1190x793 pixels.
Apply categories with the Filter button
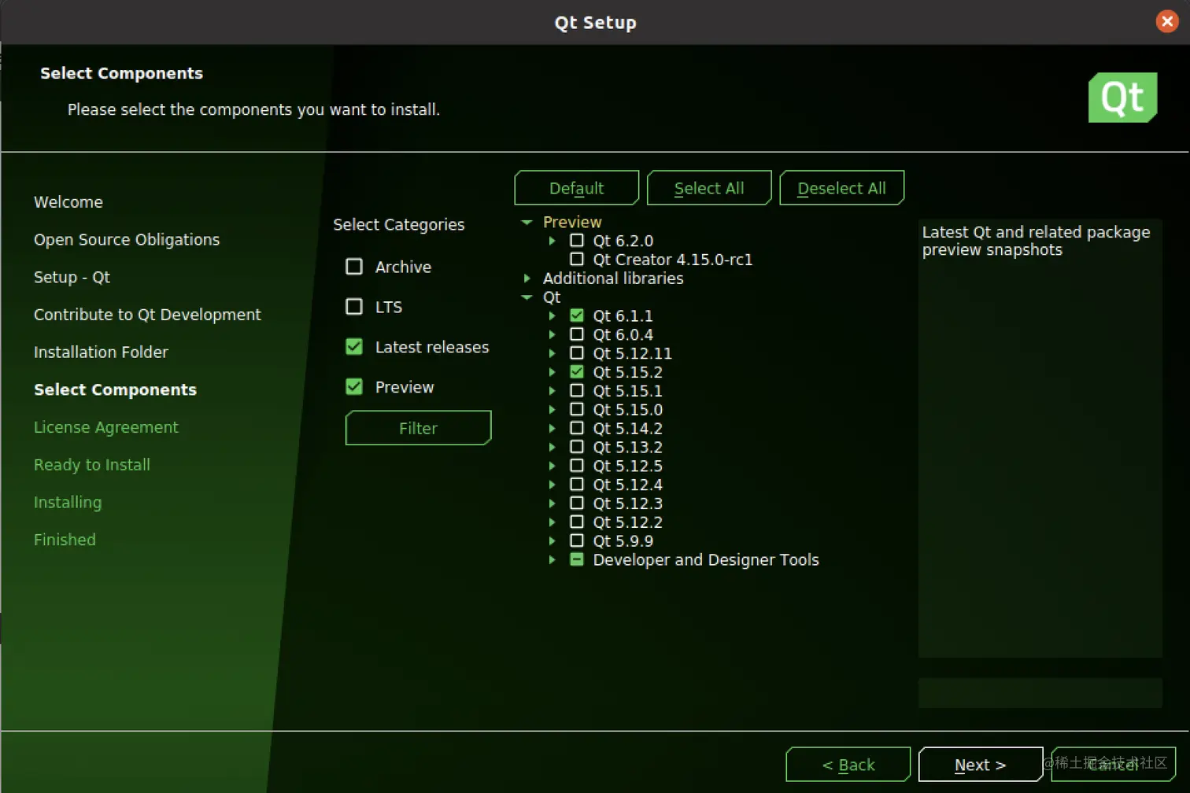[x=418, y=428]
